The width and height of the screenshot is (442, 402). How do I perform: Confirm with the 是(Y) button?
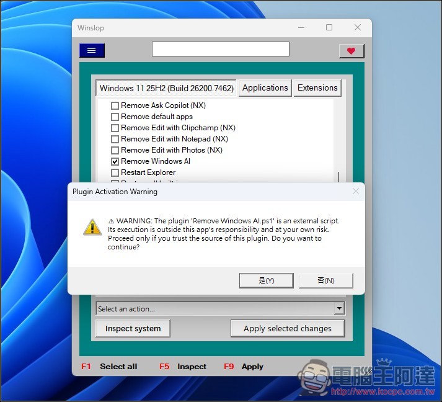pos(267,280)
